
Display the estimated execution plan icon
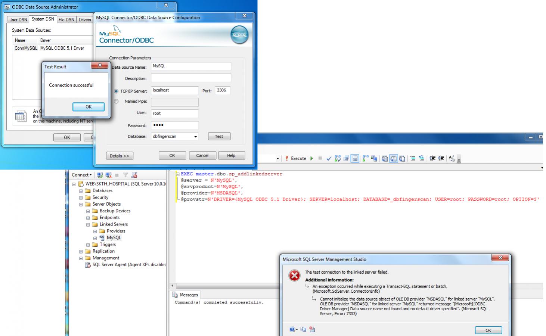338,159
